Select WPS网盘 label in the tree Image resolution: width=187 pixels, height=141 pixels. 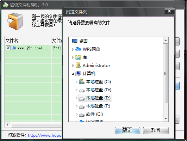click(92, 49)
